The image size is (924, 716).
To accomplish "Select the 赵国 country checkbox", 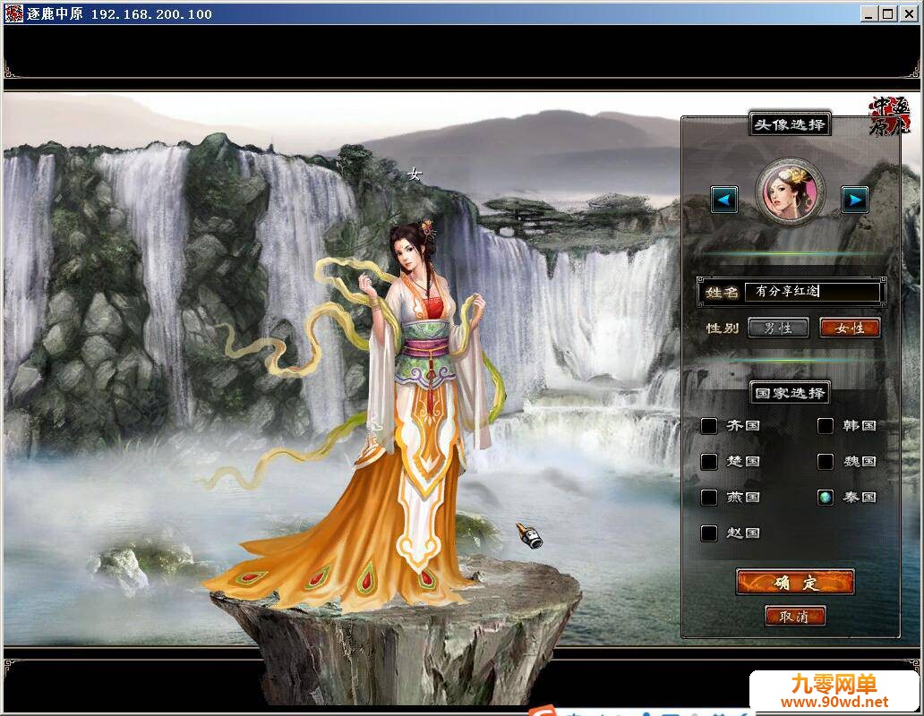I will point(709,533).
